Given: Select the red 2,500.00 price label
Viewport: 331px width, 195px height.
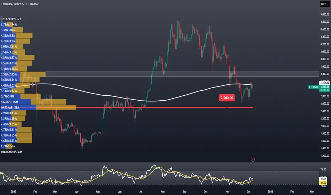Looking at the screenshot, I should click(x=227, y=98).
